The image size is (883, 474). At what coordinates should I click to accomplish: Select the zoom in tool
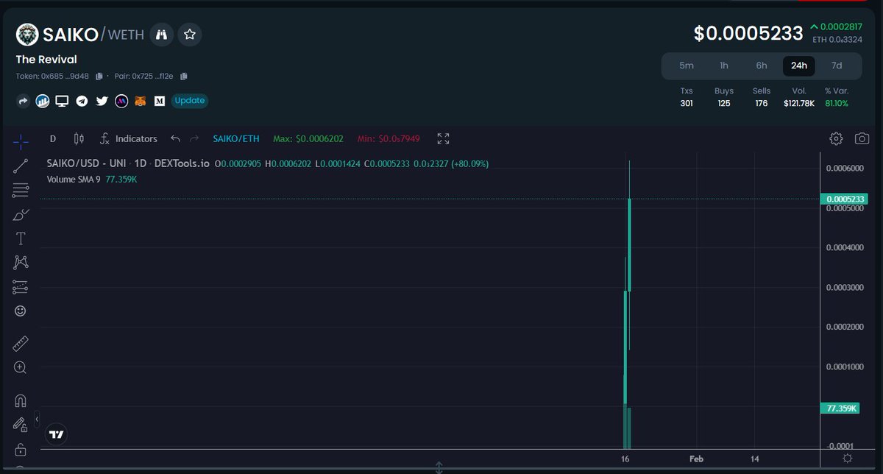(x=21, y=367)
